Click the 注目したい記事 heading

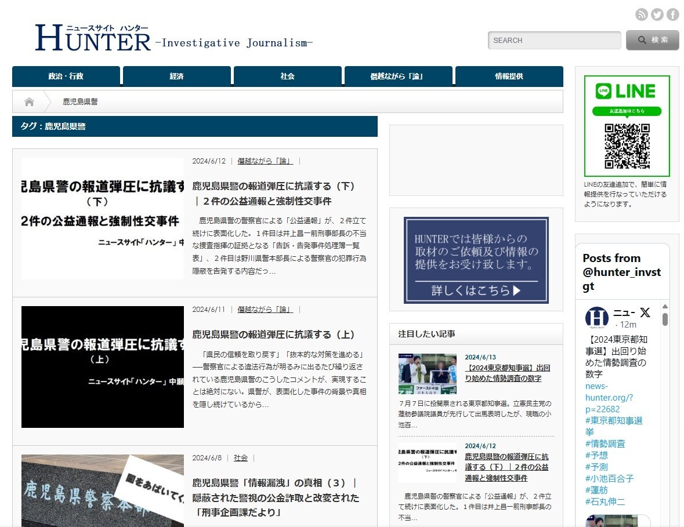(426, 334)
